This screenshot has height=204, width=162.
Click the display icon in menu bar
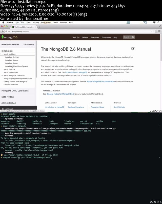point(154,22)
